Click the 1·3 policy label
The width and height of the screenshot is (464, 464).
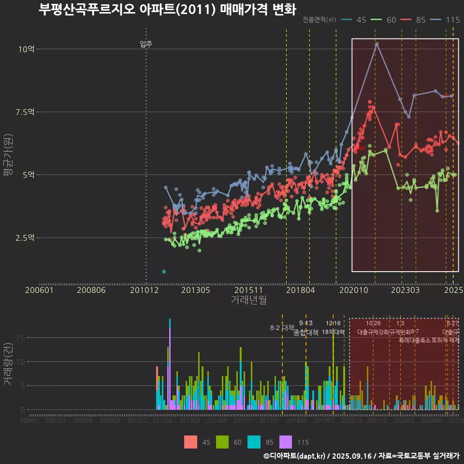(400, 323)
